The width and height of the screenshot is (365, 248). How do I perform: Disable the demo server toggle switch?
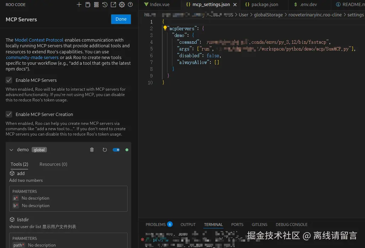point(116,150)
